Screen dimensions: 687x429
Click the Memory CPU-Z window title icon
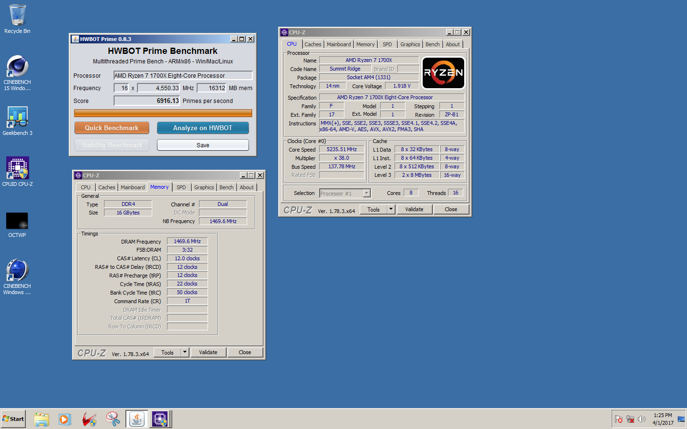(78, 175)
